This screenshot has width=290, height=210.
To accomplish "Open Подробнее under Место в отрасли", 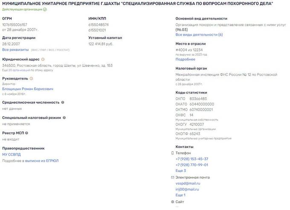I will 185,60.
